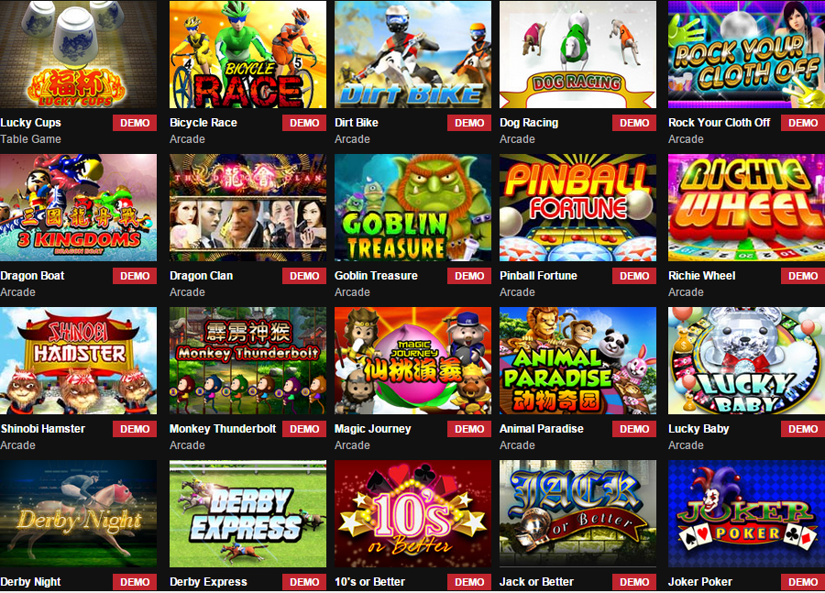Open the Rock Your Cloth Off title link
This screenshot has height=593, width=825.
tap(719, 123)
